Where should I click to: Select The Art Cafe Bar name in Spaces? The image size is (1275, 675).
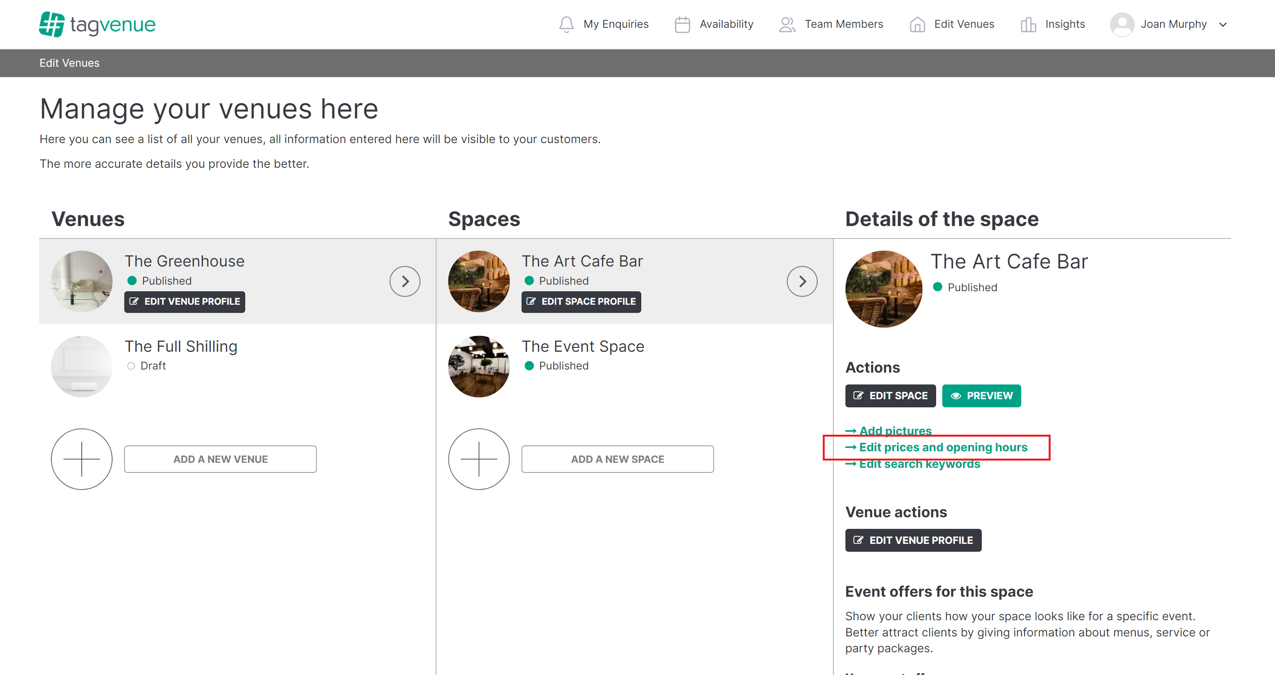582,261
